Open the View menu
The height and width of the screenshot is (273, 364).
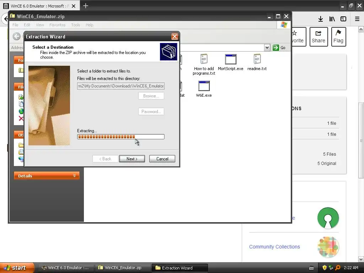(40, 25)
